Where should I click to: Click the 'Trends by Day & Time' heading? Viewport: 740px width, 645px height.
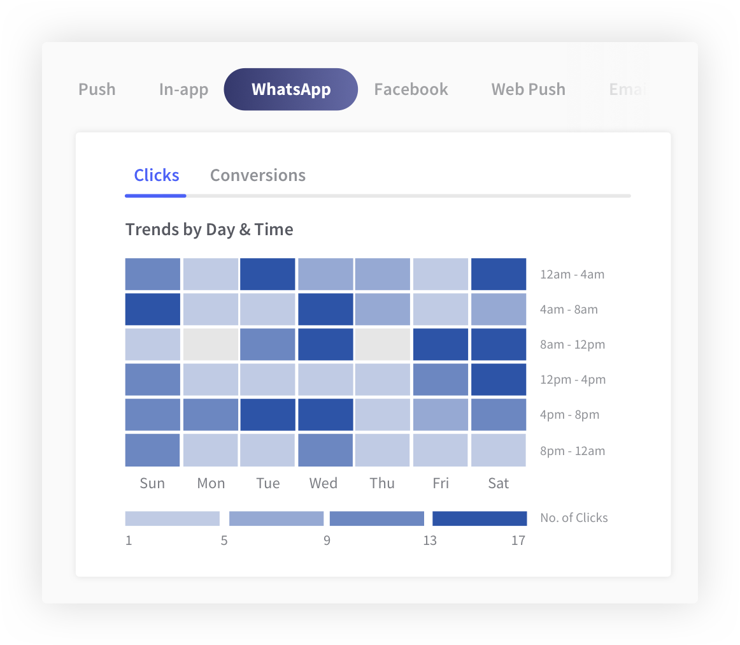tap(209, 229)
